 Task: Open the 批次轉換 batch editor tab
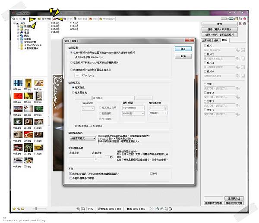click(x=44, y=19)
